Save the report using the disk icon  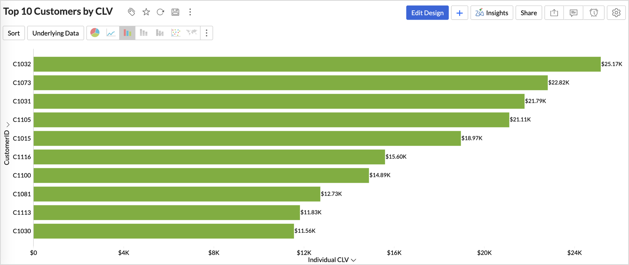[175, 12]
